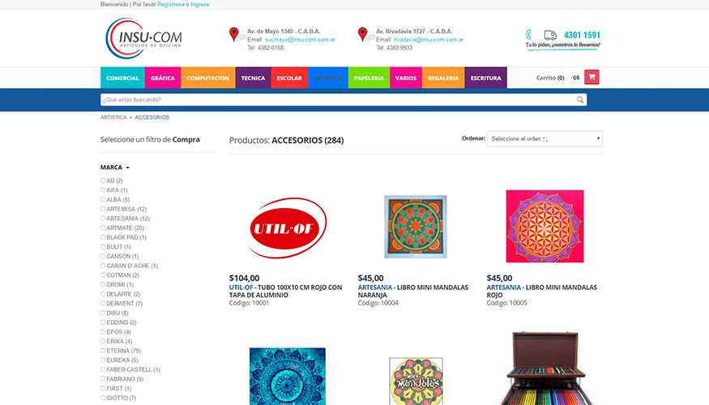Open the PAPELERIA category tab

(369, 78)
